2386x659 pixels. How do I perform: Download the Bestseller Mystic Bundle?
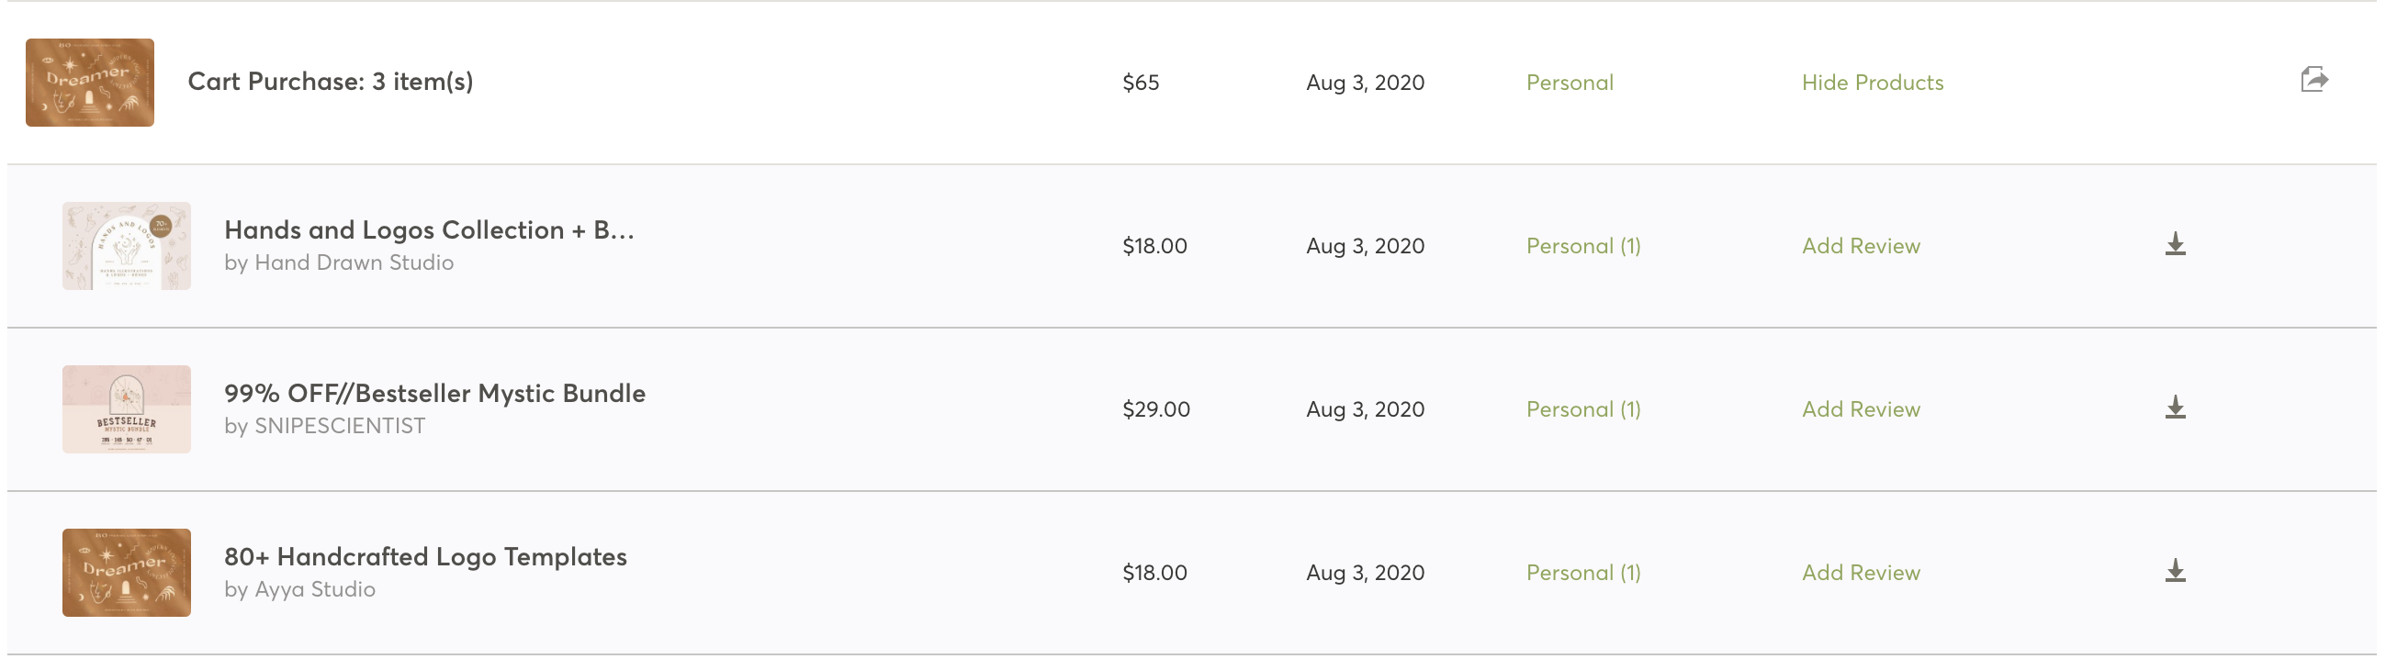tap(2176, 408)
